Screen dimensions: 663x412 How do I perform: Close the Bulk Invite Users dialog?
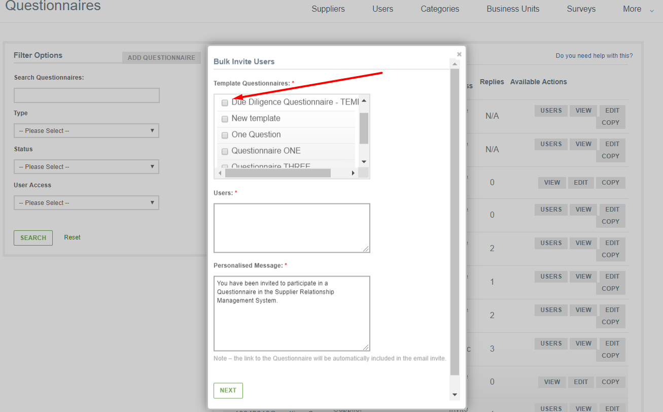[459, 54]
